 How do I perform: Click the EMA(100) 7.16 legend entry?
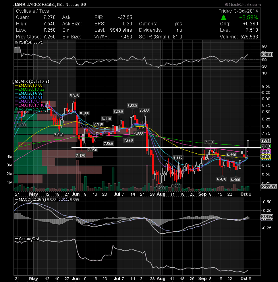click(x=29, y=105)
